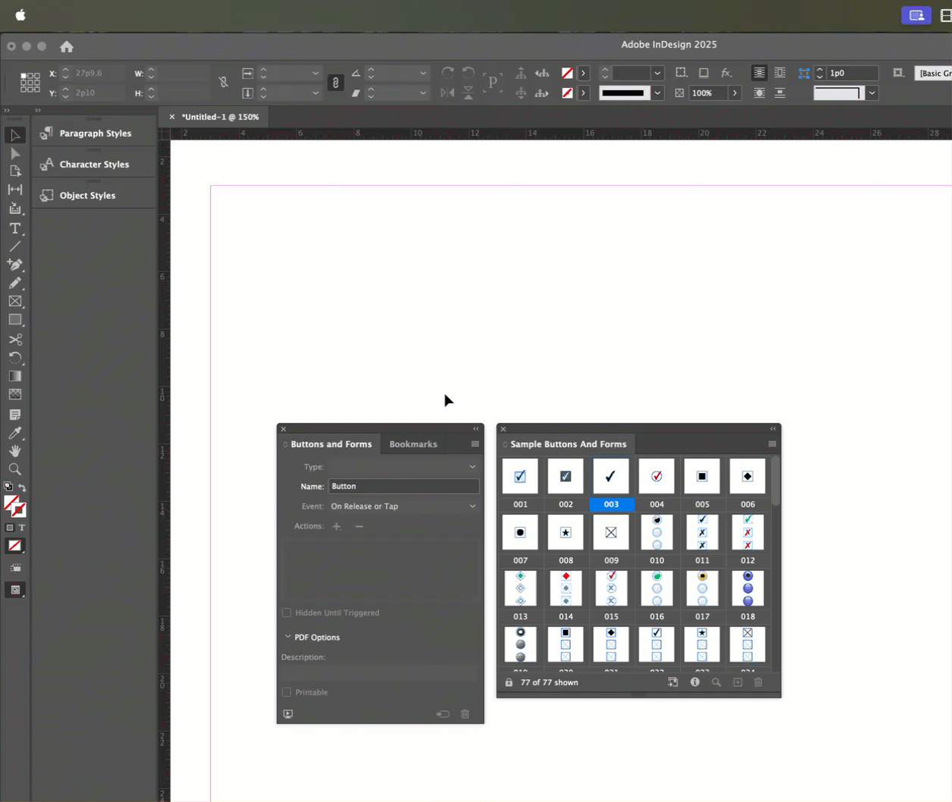This screenshot has height=802, width=952.
Task: Select the Free Transform tool
Action: coord(15,358)
